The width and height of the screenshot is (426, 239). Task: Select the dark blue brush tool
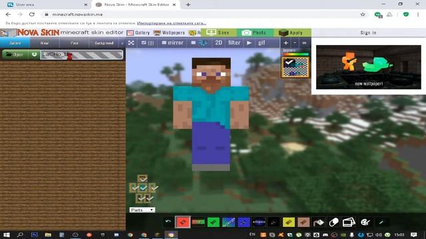pyautogui.click(x=244, y=222)
